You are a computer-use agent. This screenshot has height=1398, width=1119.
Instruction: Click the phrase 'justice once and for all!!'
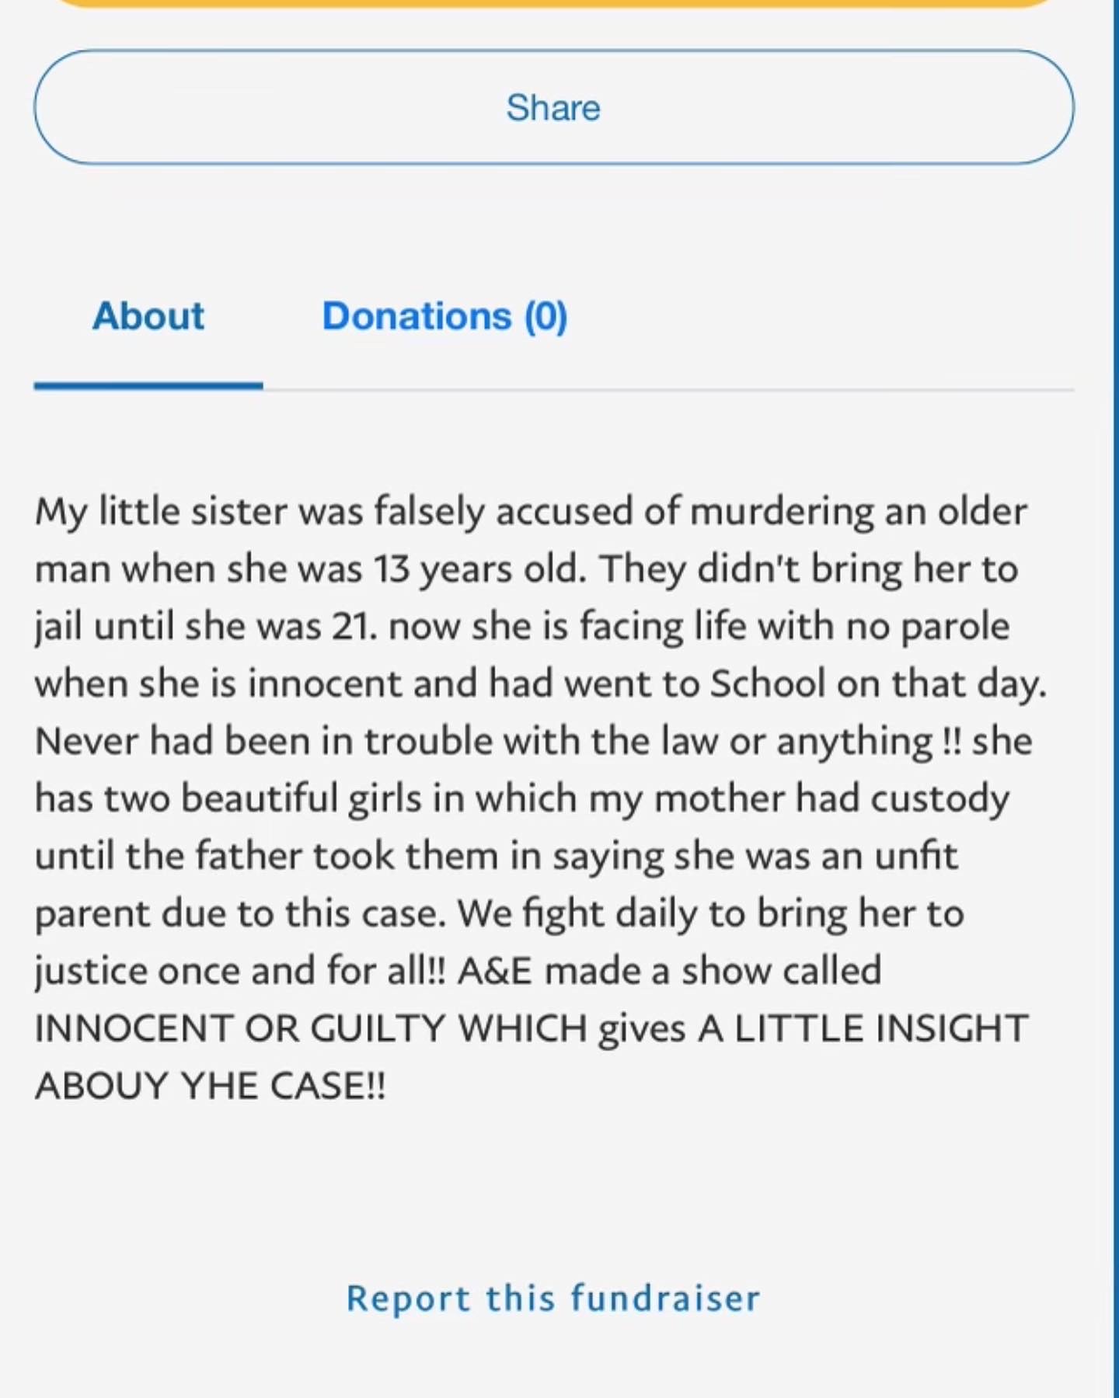click(240, 971)
